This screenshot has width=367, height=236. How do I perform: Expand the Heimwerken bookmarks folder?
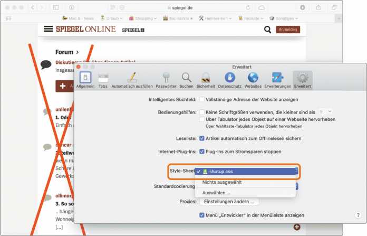215,18
